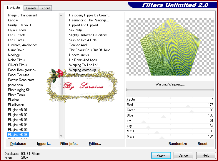Select Plugins AB 04 category
This screenshot has width=218, height=161.
pos(18,125)
